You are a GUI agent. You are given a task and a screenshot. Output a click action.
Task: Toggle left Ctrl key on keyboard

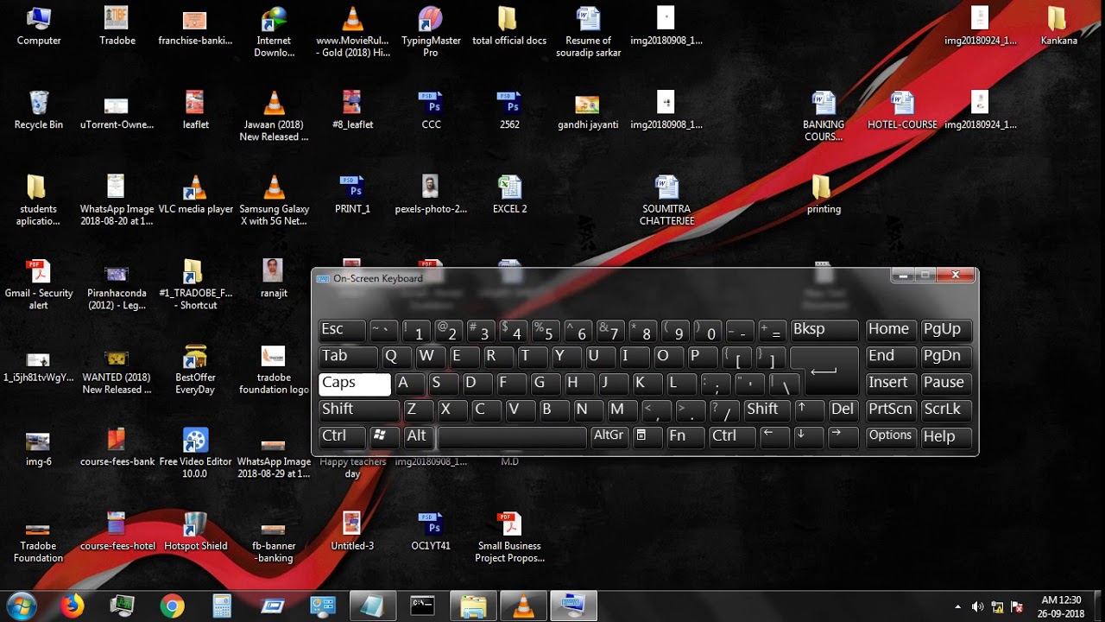point(342,437)
